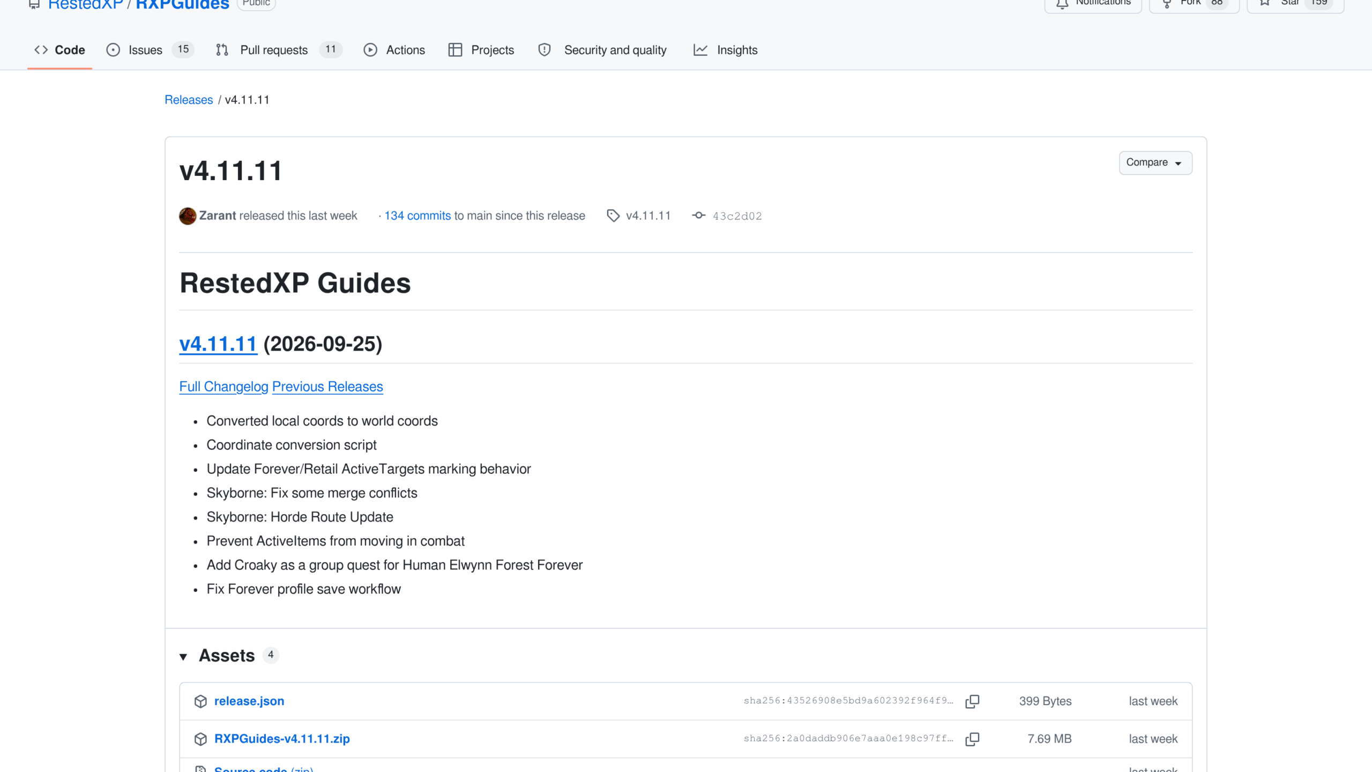Image resolution: width=1372 pixels, height=772 pixels.
Task: Click the Notifications button
Action: tap(1093, 4)
